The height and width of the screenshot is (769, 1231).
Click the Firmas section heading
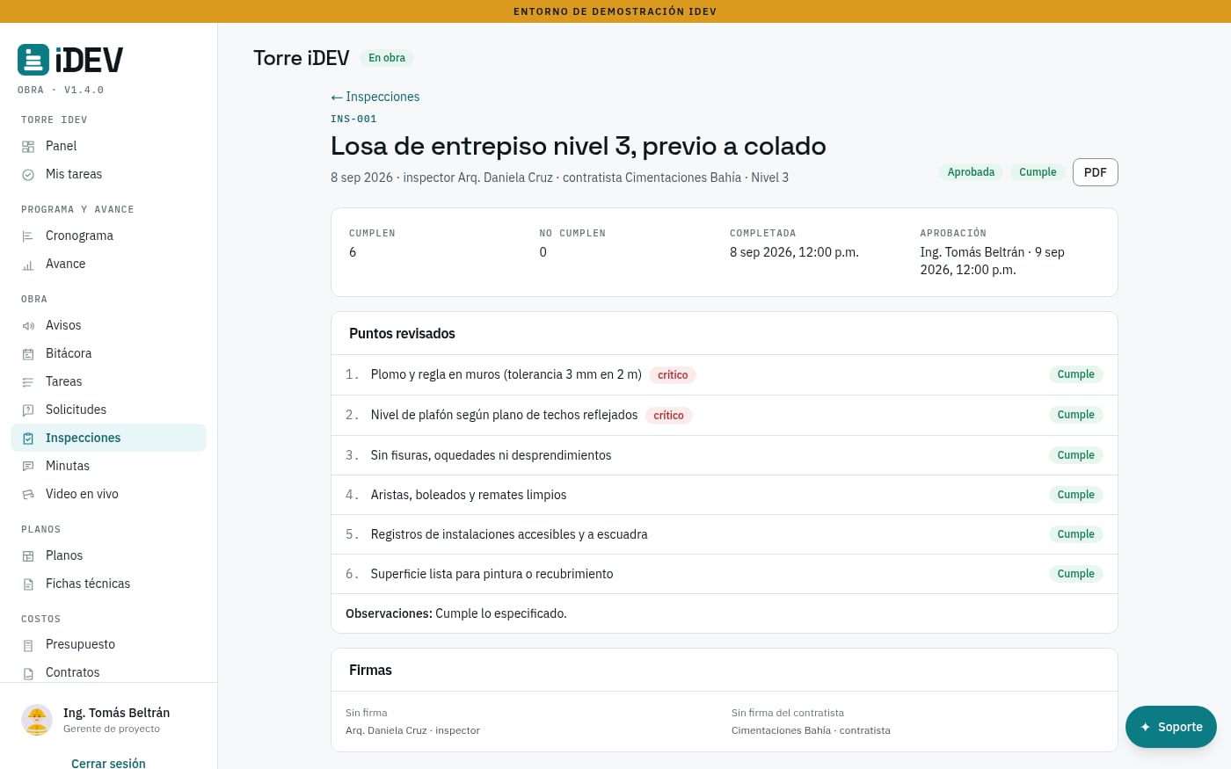coord(370,671)
